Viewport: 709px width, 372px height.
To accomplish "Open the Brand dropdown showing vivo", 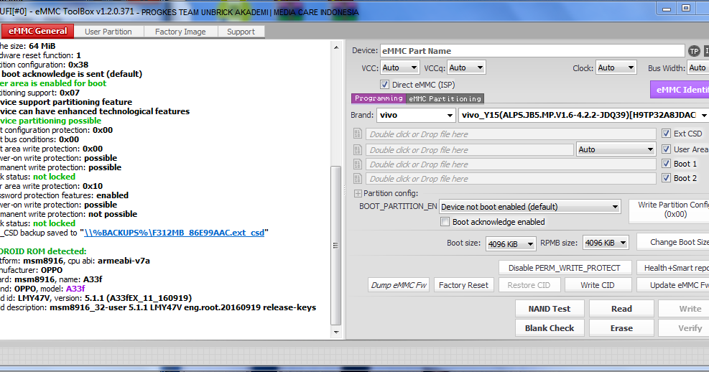I will [x=415, y=115].
